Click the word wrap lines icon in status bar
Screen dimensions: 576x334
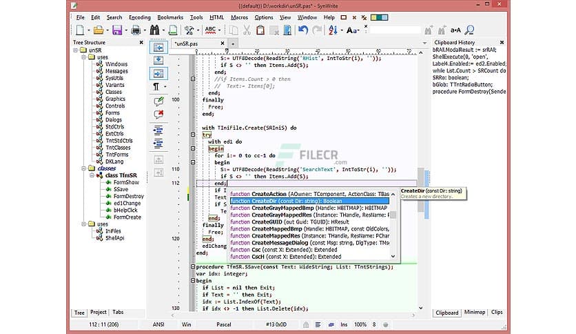point(318,324)
